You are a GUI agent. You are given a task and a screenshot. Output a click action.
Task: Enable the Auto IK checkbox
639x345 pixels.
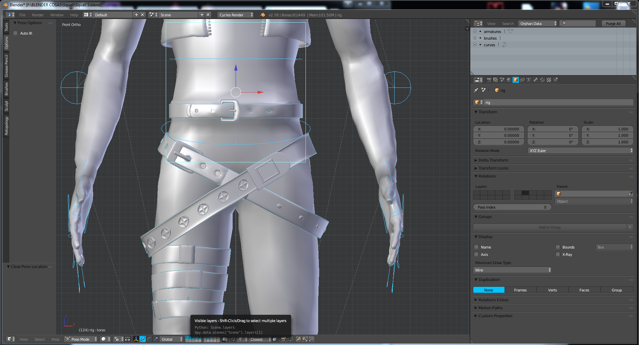(x=15, y=33)
